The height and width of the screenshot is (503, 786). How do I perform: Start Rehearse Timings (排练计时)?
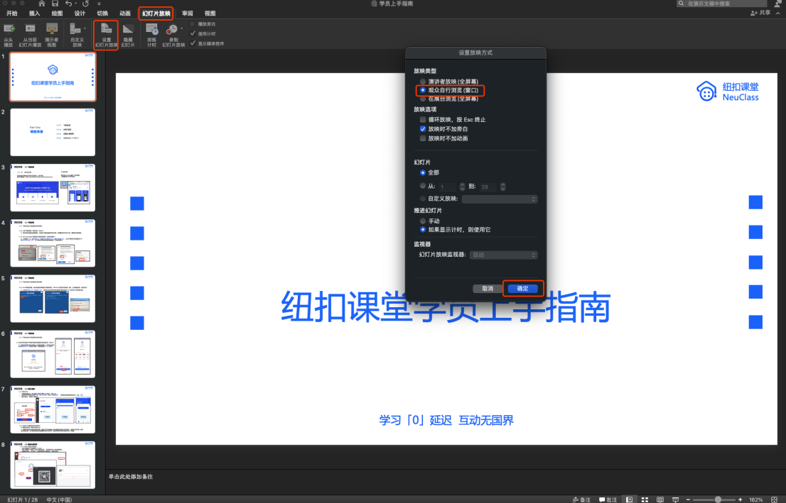point(152,35)
